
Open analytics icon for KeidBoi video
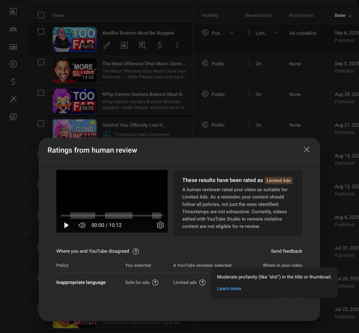pos(124,45)
